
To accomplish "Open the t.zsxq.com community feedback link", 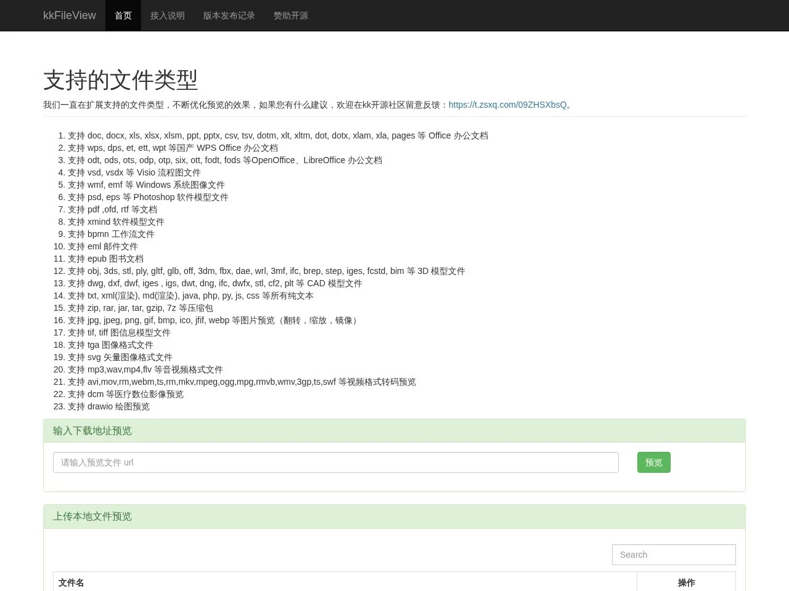I will [507, 105].
